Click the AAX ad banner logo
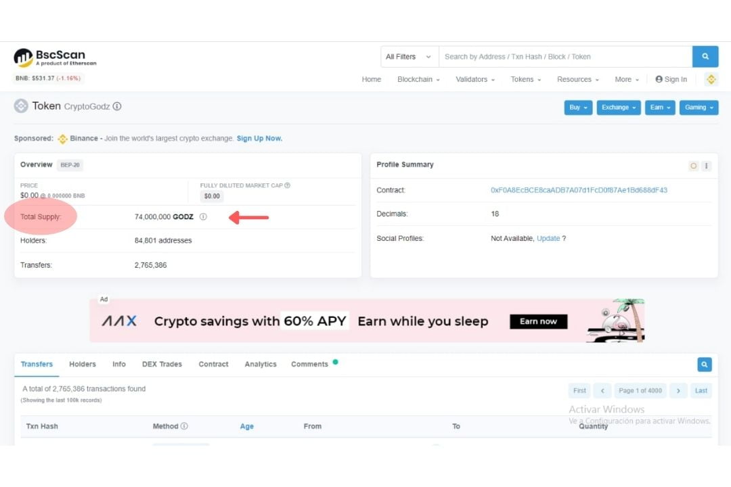731x487 pixels. pos(119,321)
